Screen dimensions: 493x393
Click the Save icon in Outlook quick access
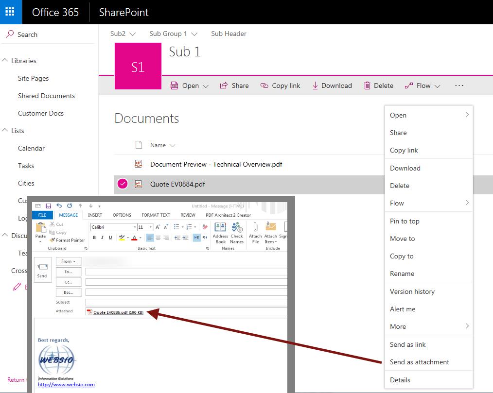(x=49, y=206)
